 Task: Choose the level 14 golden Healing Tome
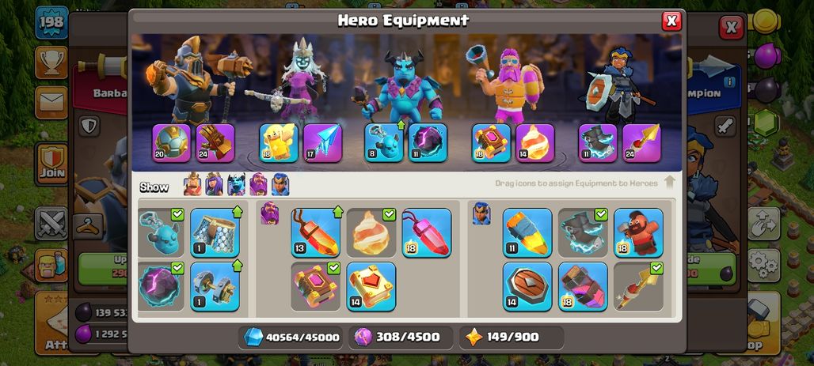pos(371,287)
